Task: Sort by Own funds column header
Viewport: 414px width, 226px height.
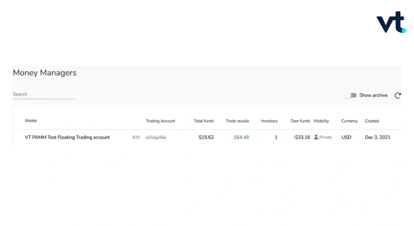Action: 300,121
